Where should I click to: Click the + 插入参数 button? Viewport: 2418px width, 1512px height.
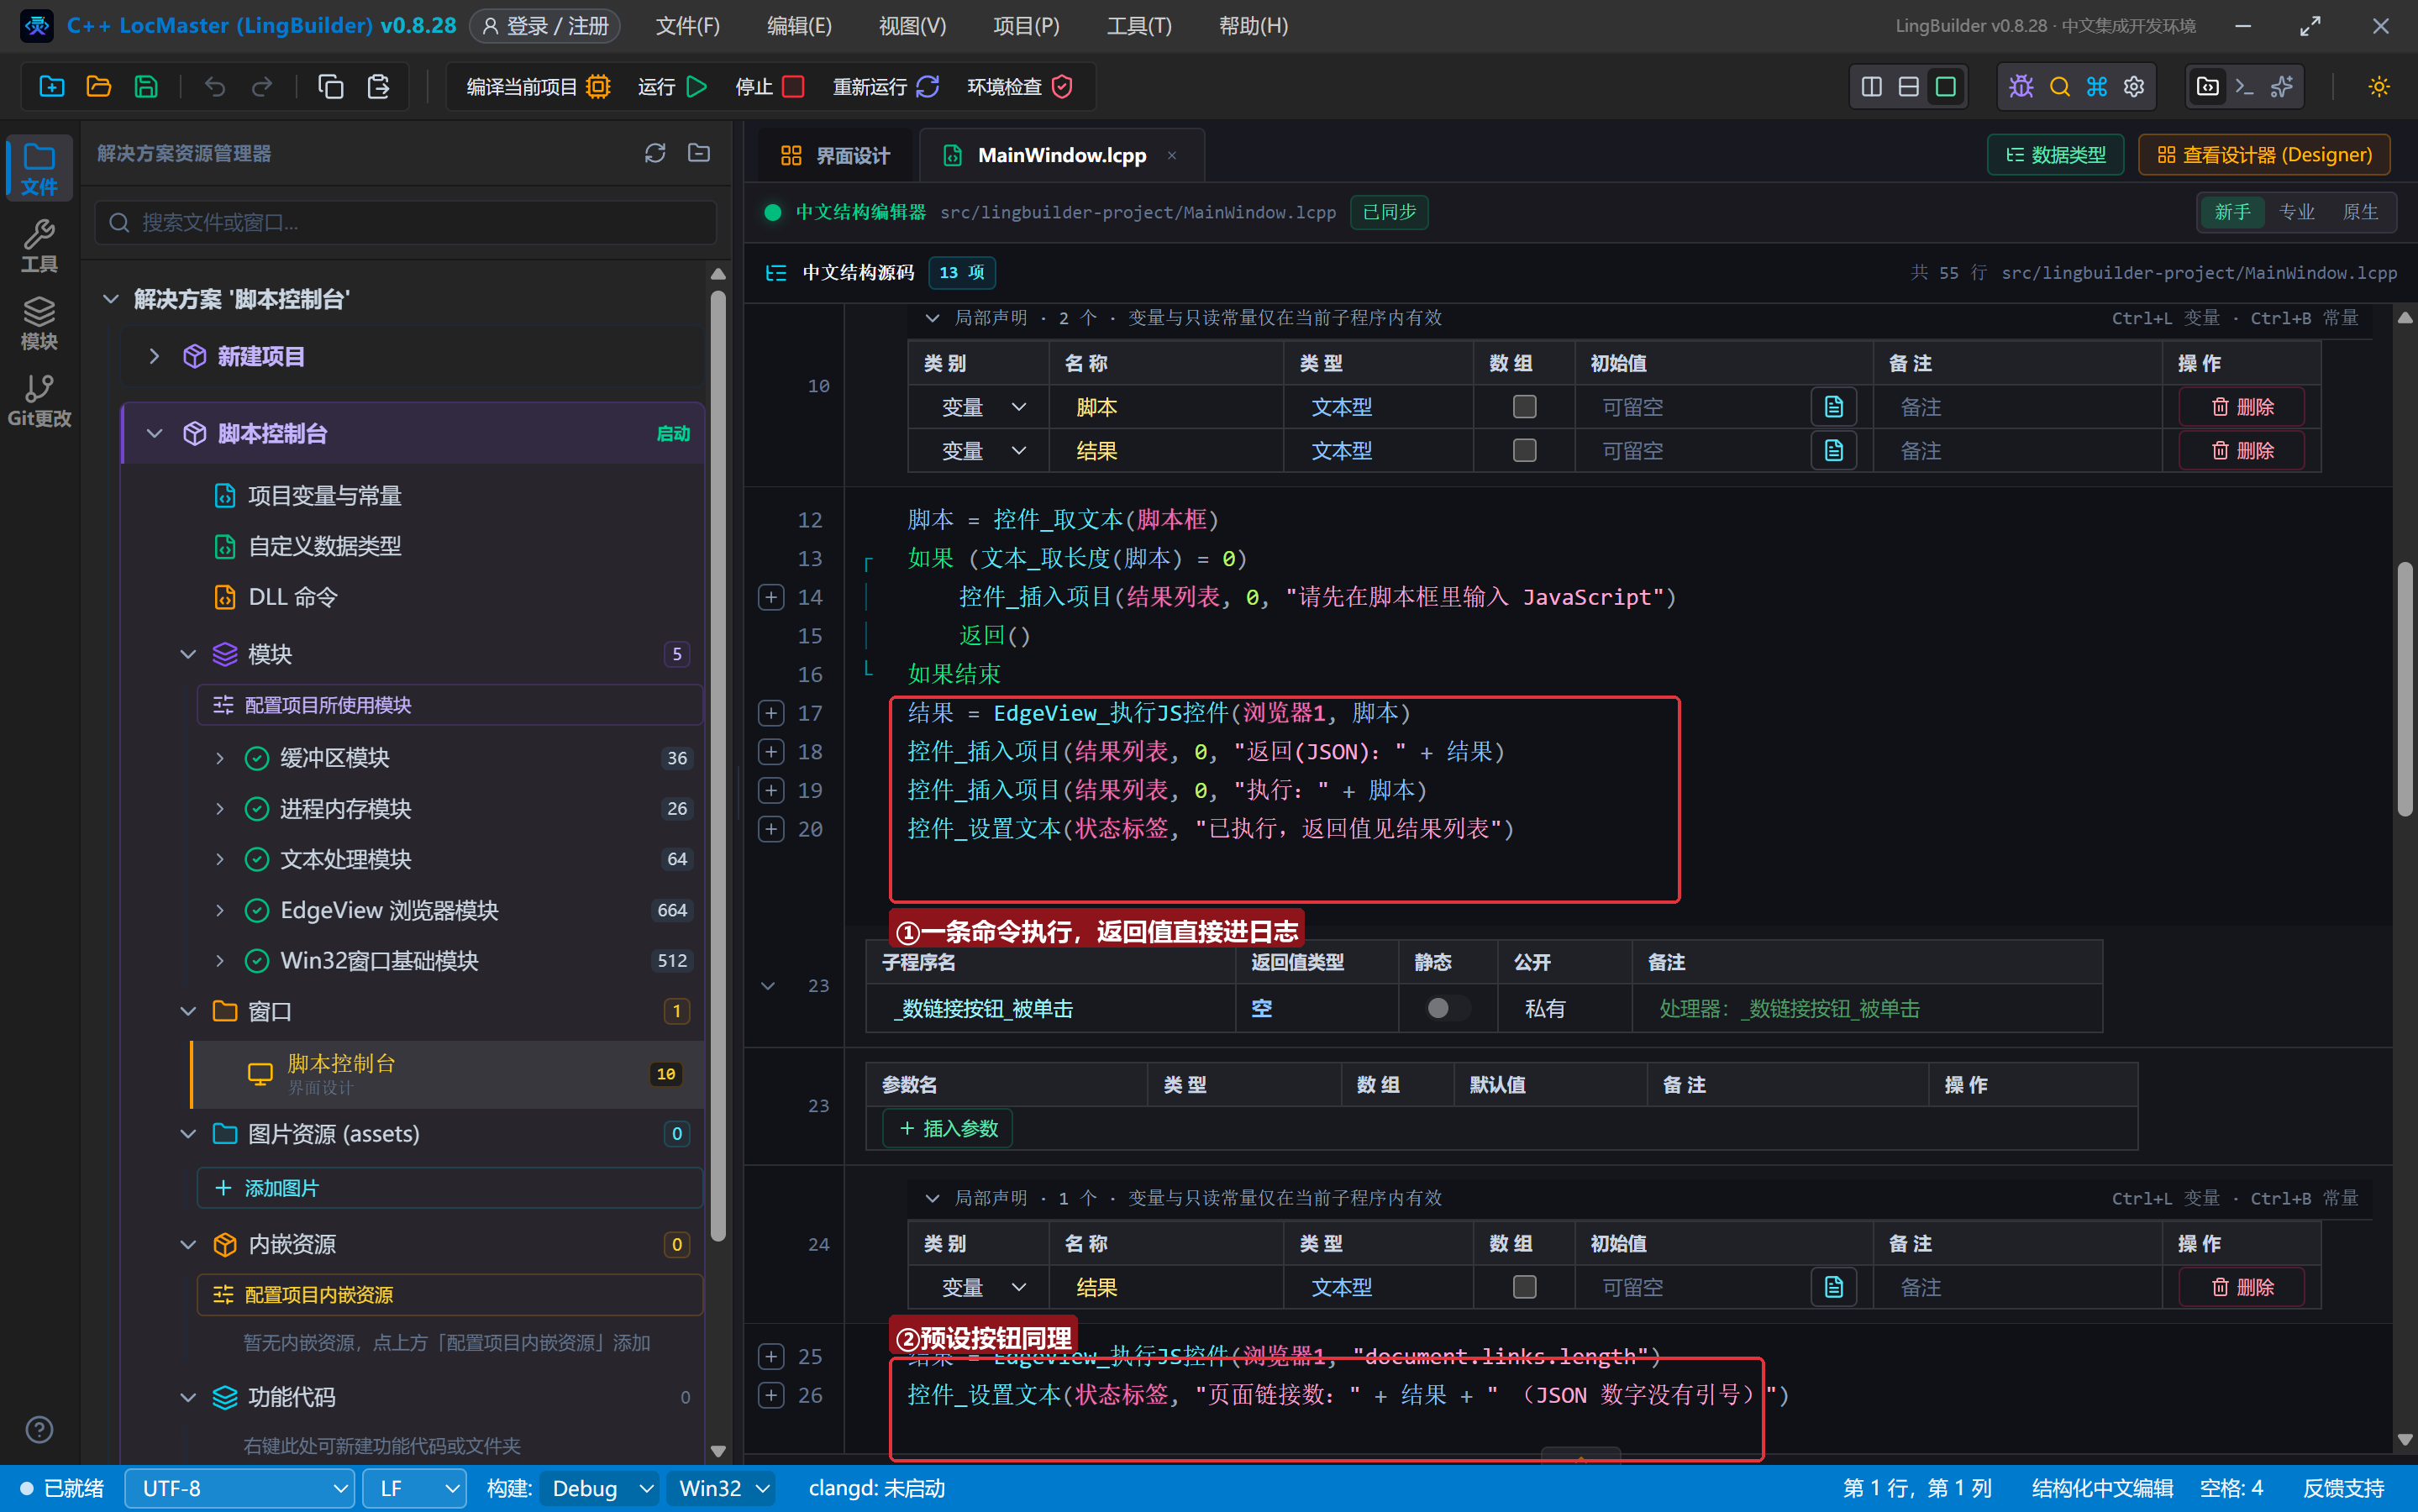pos(948,1128)
